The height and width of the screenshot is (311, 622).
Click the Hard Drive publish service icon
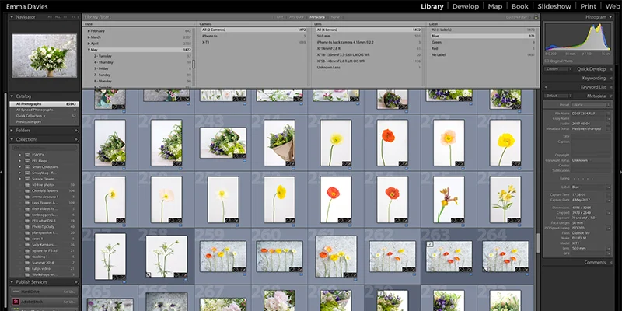16,292
